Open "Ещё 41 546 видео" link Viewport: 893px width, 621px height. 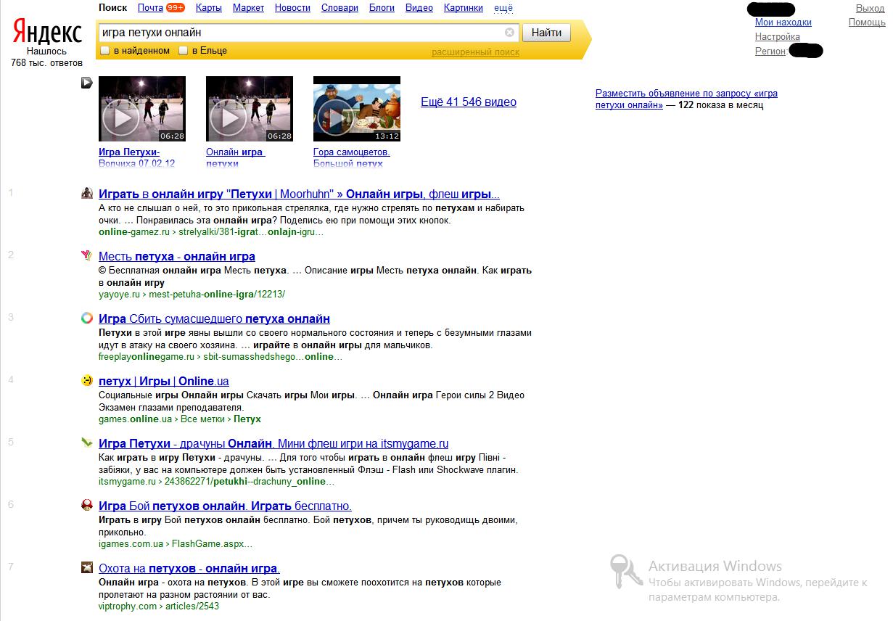[469, 102]
